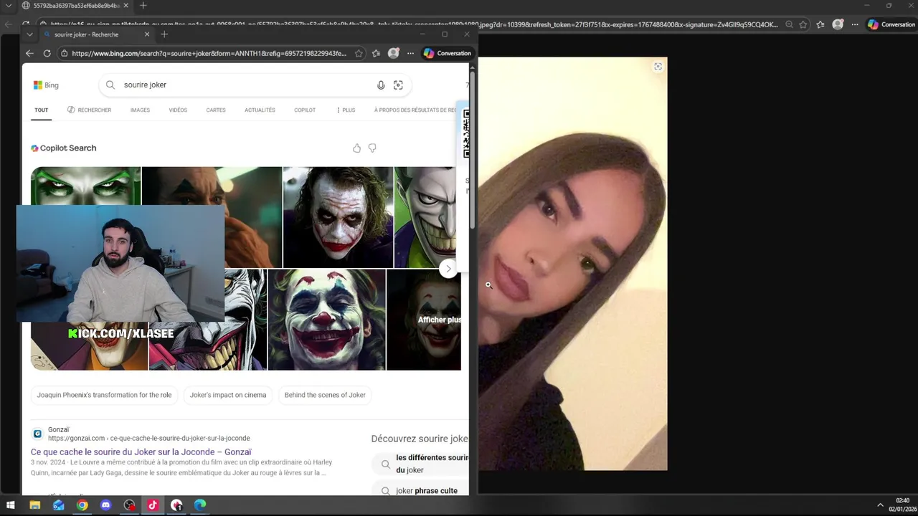
Task: Open the TikTok app from the taskbar
Action: [153, 505]
